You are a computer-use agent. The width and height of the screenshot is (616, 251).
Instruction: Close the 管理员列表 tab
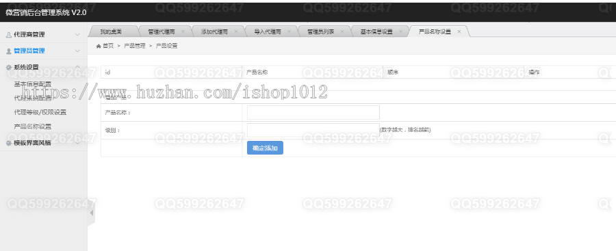point(342,32)
